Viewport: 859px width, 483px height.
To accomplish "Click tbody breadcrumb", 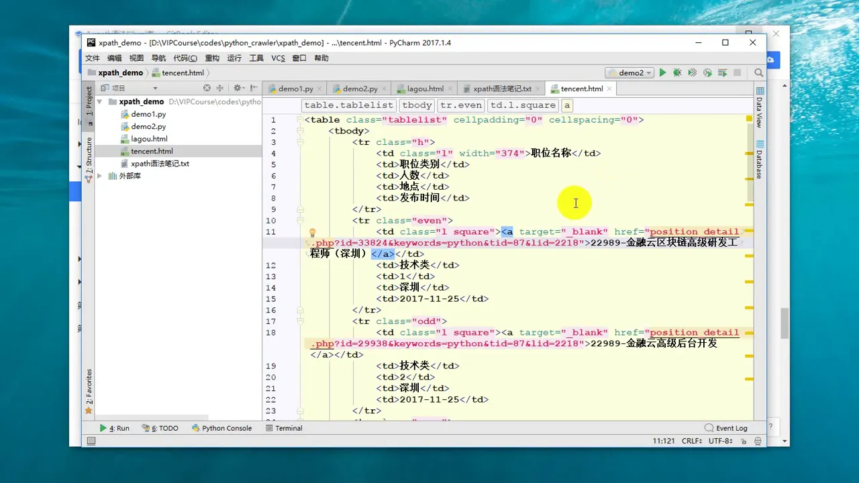I will [417, 105].
